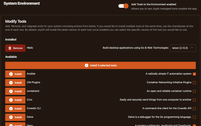Tick the Croc checkbox
This screenshot has height=126, width=201.
pos(194,100)
